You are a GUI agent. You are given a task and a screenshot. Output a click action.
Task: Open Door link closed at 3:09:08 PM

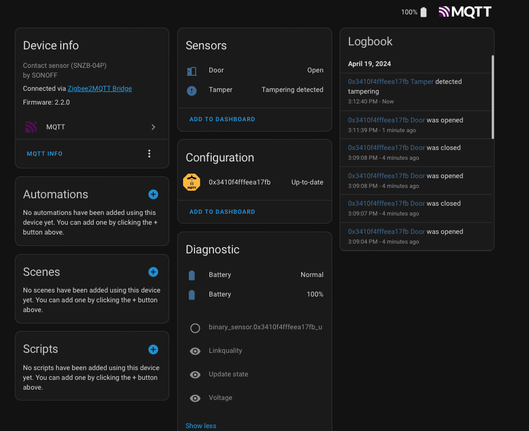point(386,148)
